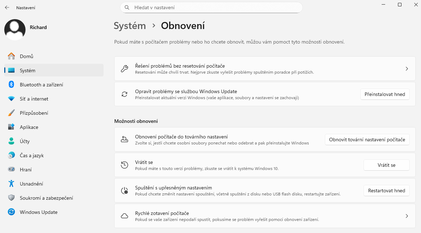Select the Bluetooth a zařízení sidebar icon

tap(10, 85)
